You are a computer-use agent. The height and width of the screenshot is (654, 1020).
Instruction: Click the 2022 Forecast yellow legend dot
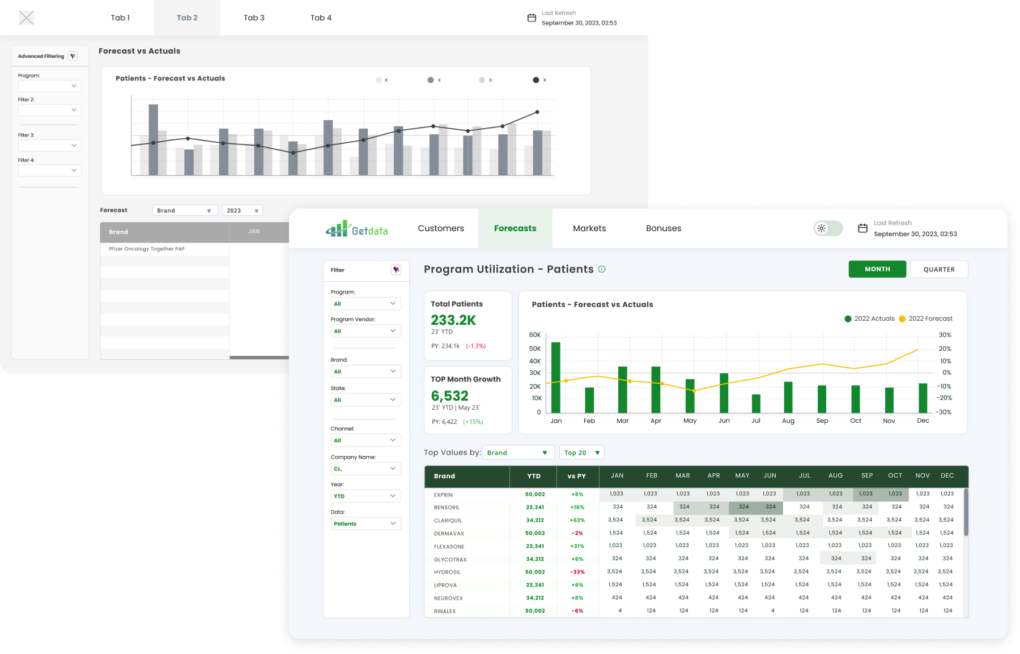coord(902,318)
